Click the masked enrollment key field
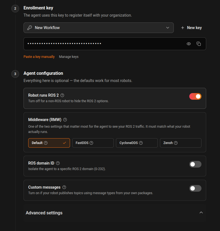The height and width of the screenshot is (231, 220). (115, 44)
